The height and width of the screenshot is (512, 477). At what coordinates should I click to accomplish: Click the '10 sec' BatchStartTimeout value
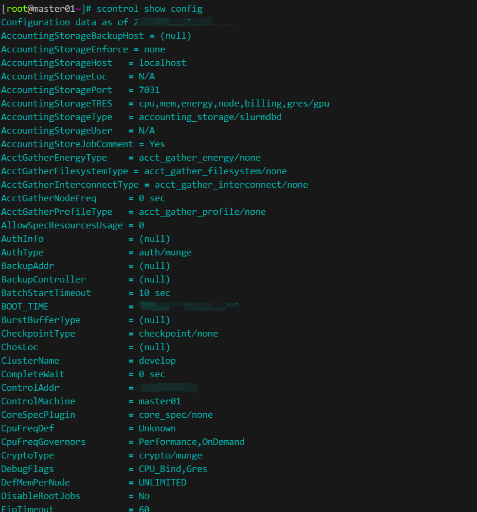point(155,293)
